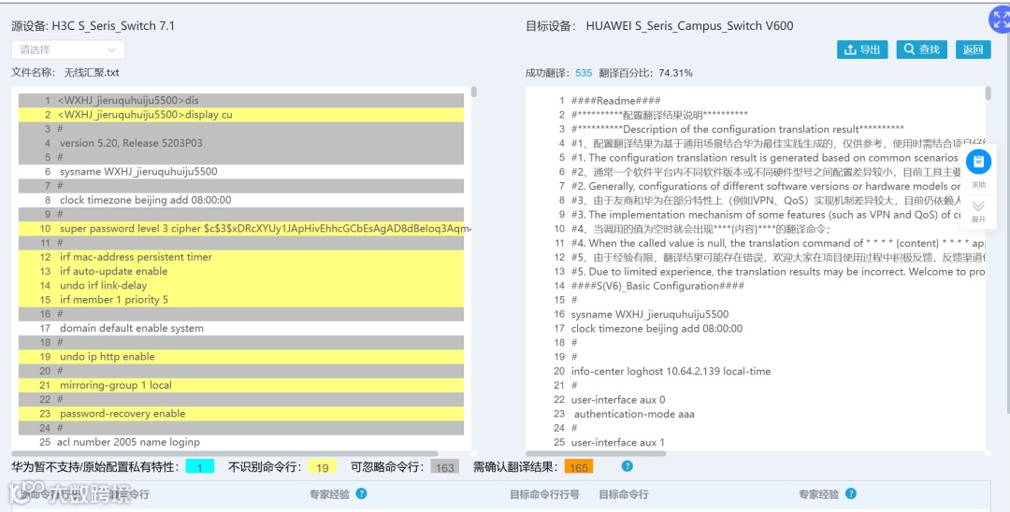Click help icon beside right 专家经验
Viewport: 1010px width, 512px height.
(851, 494)
